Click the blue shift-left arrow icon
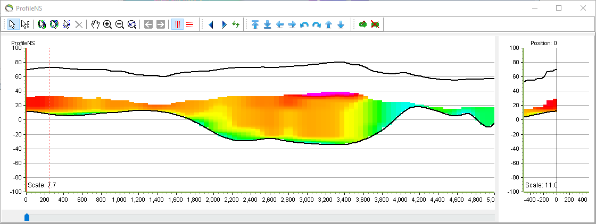This screenshot has width=596, height=224. tap(280, 24)
